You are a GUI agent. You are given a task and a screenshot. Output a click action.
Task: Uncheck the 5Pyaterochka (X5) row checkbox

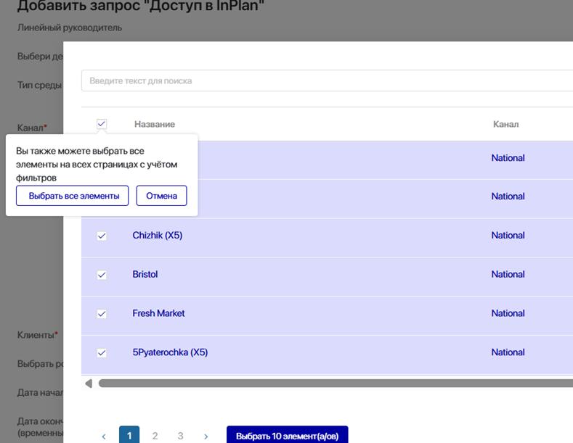coord(102,353)
